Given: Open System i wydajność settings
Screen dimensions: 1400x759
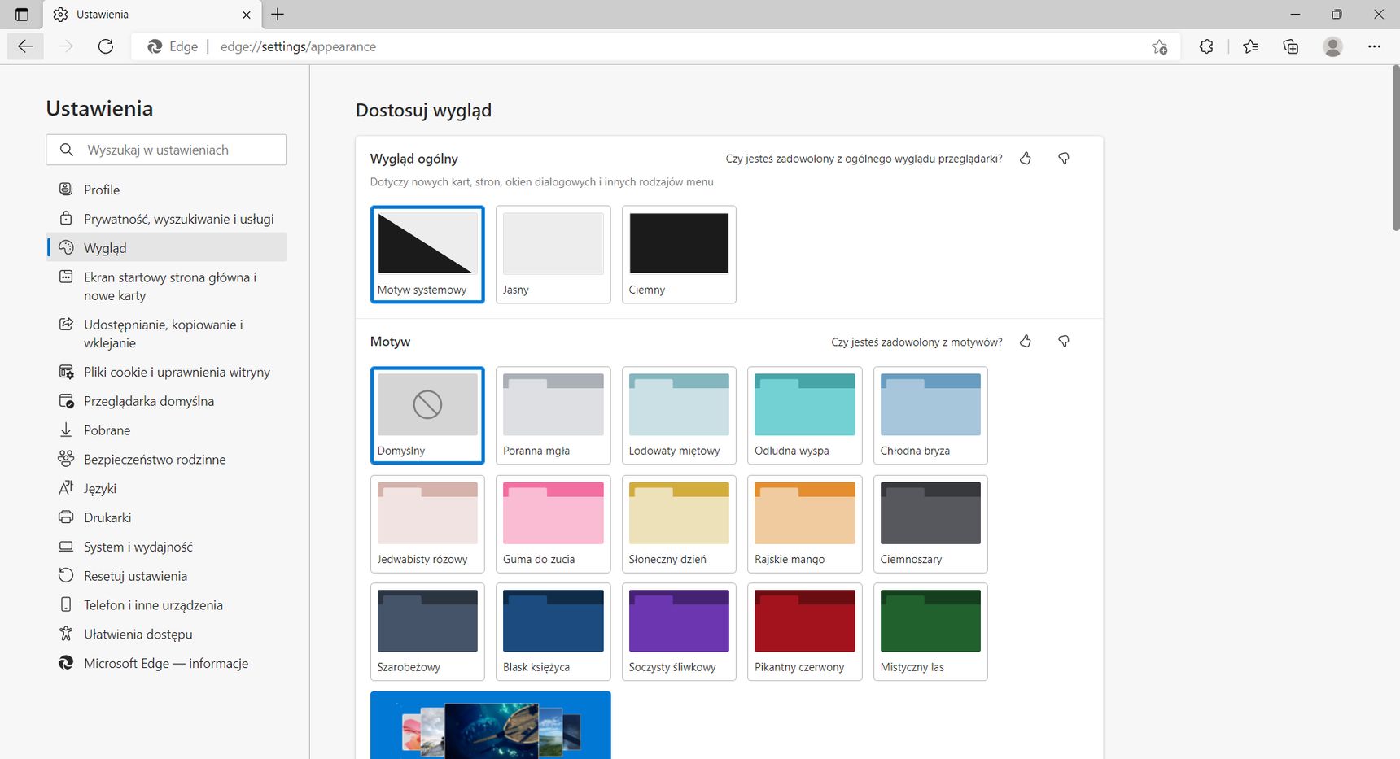Looking at the screenshot, I should 166,547.
